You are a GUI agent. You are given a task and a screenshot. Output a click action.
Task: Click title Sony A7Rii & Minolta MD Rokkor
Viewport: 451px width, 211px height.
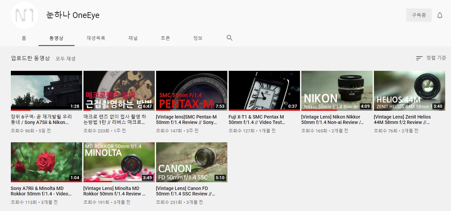coord(41,191)
